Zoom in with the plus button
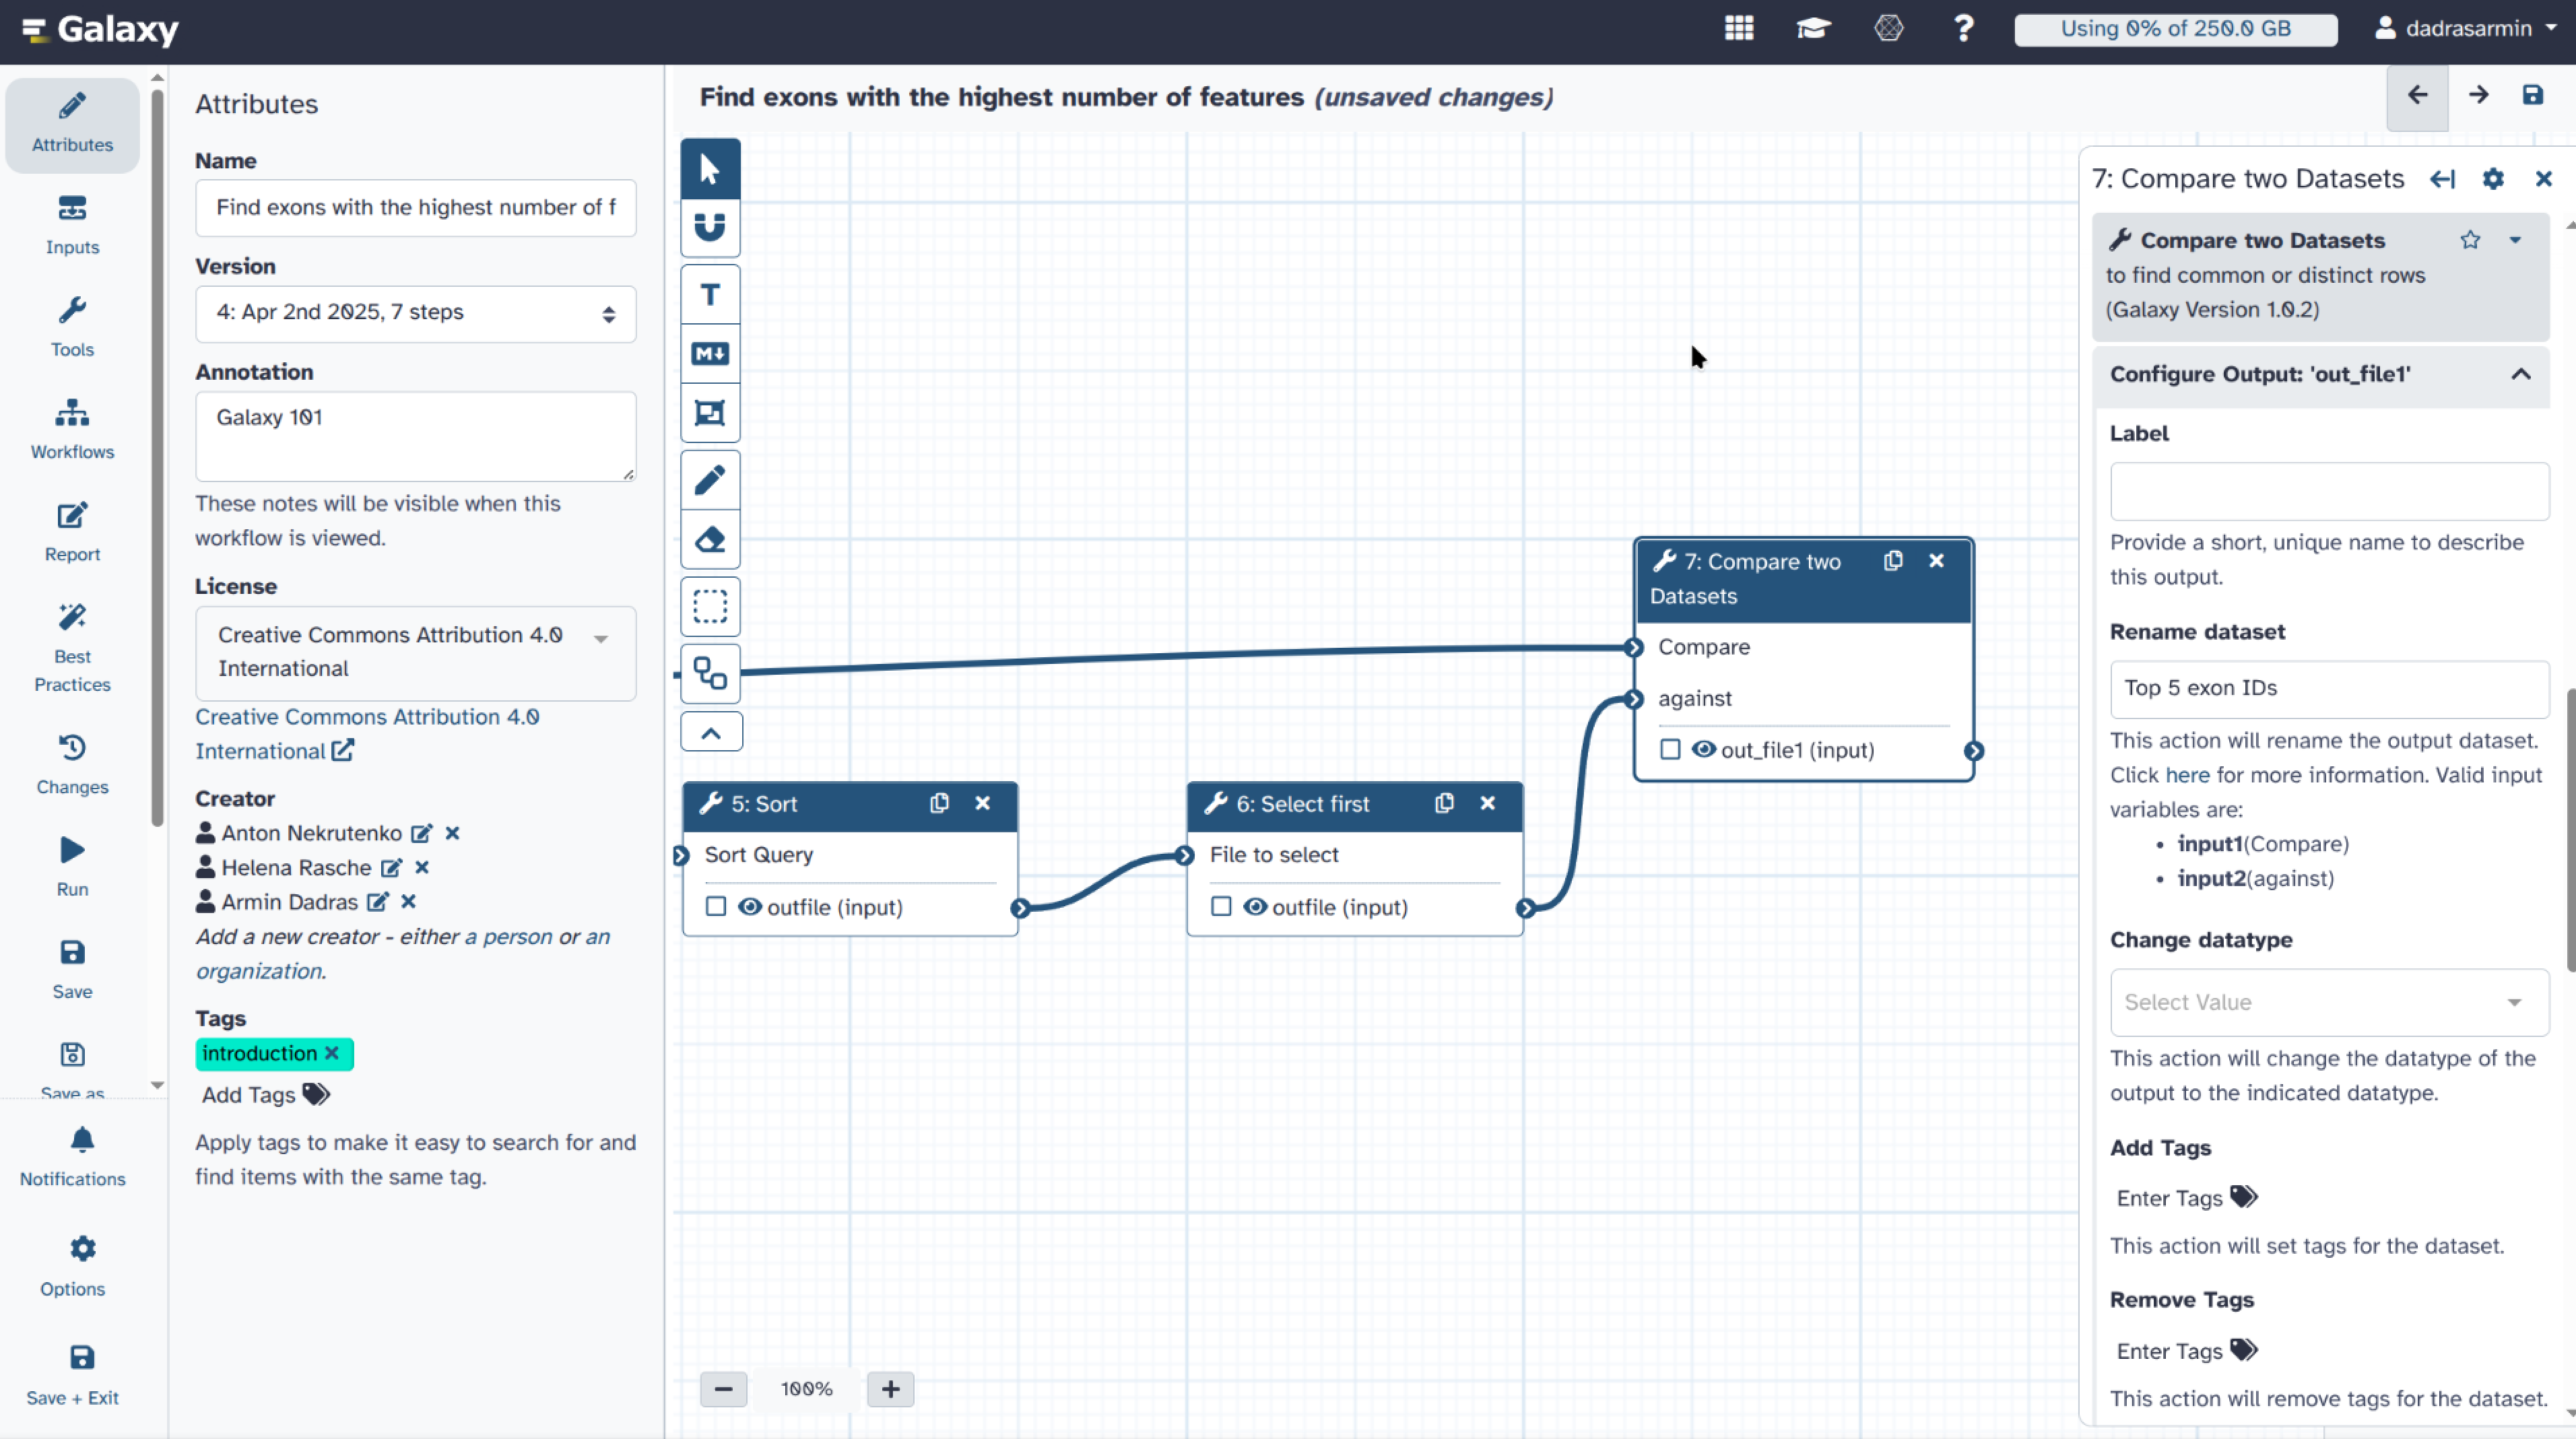Image resolution: width=2576 pixels, height=1439 pixels. (x=890, y=1389)
